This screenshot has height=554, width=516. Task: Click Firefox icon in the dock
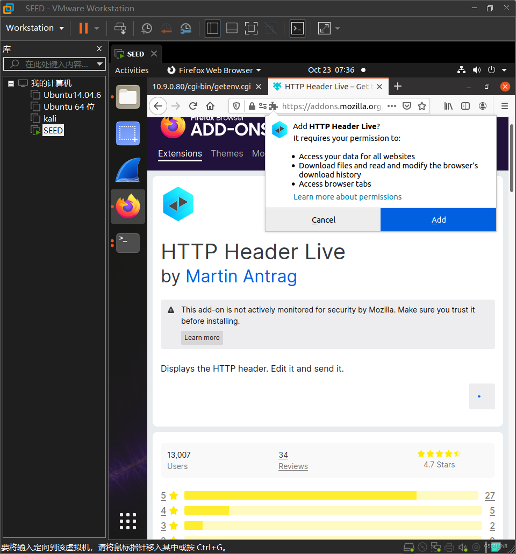coord(128,207)
